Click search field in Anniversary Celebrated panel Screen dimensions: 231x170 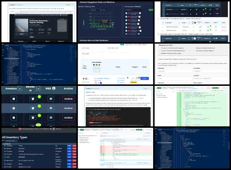[133, 10]
